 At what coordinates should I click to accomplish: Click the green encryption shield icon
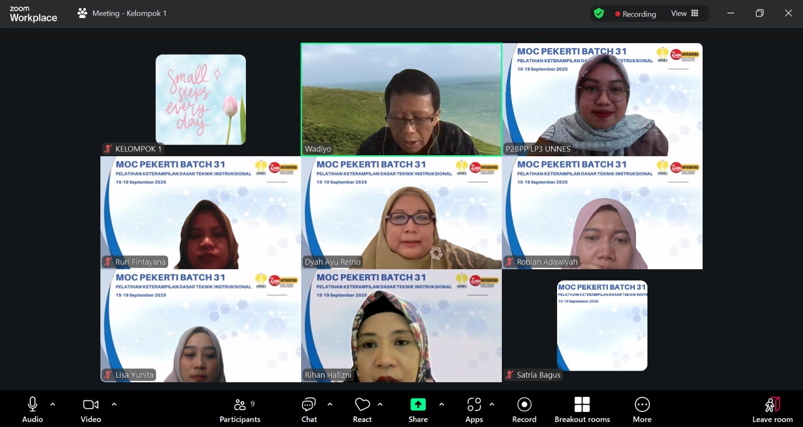point(599,14)
